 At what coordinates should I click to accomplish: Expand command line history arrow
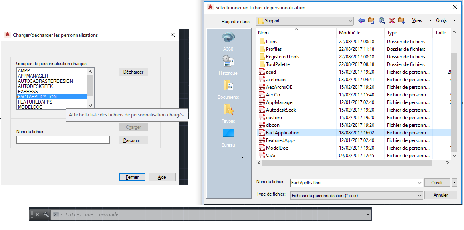(x=368, y=215)
